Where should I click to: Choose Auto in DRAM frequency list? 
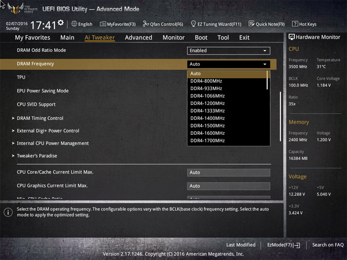(227, 74)
